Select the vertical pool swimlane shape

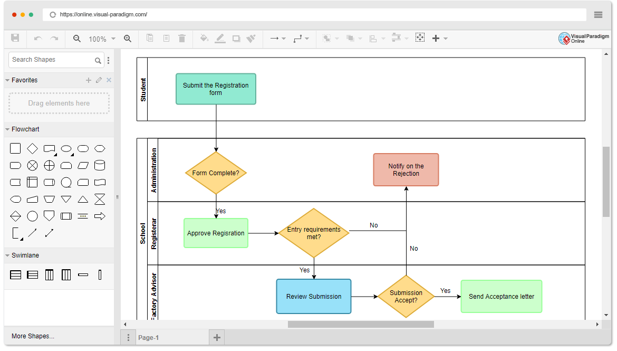(x=49, y=275)
